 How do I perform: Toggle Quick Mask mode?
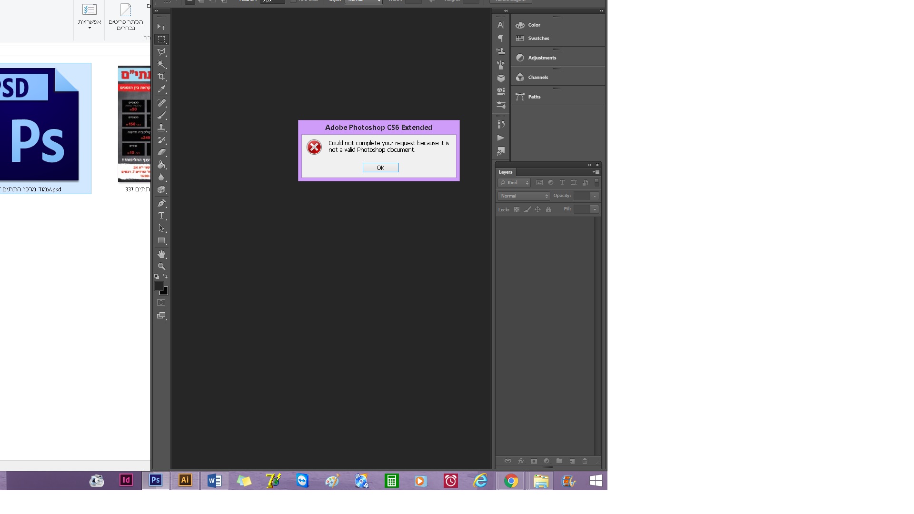(x=161, y=303)
